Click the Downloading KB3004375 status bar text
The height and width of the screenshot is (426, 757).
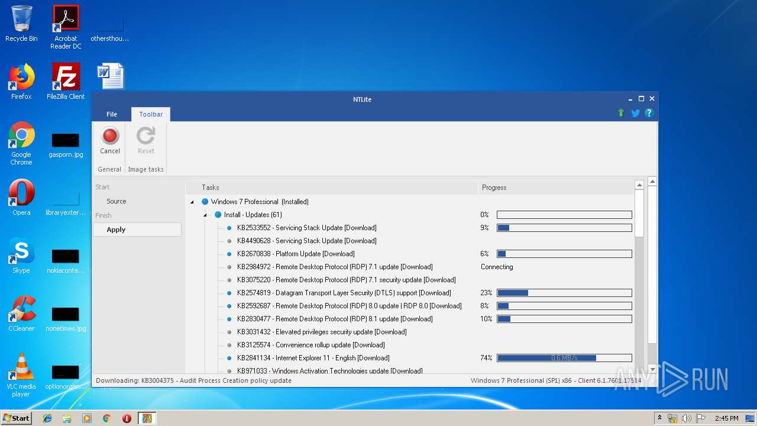193,380
